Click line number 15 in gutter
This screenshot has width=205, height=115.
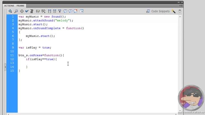12,71
